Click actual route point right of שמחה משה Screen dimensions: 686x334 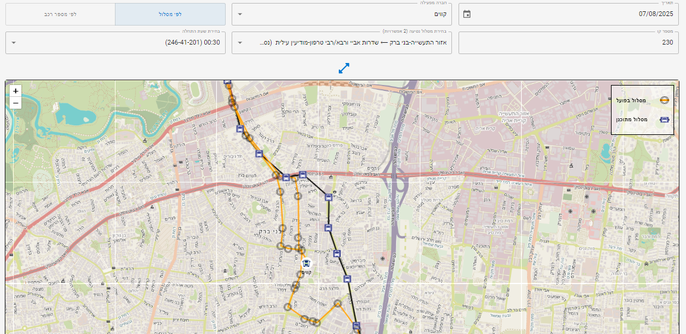337,303
